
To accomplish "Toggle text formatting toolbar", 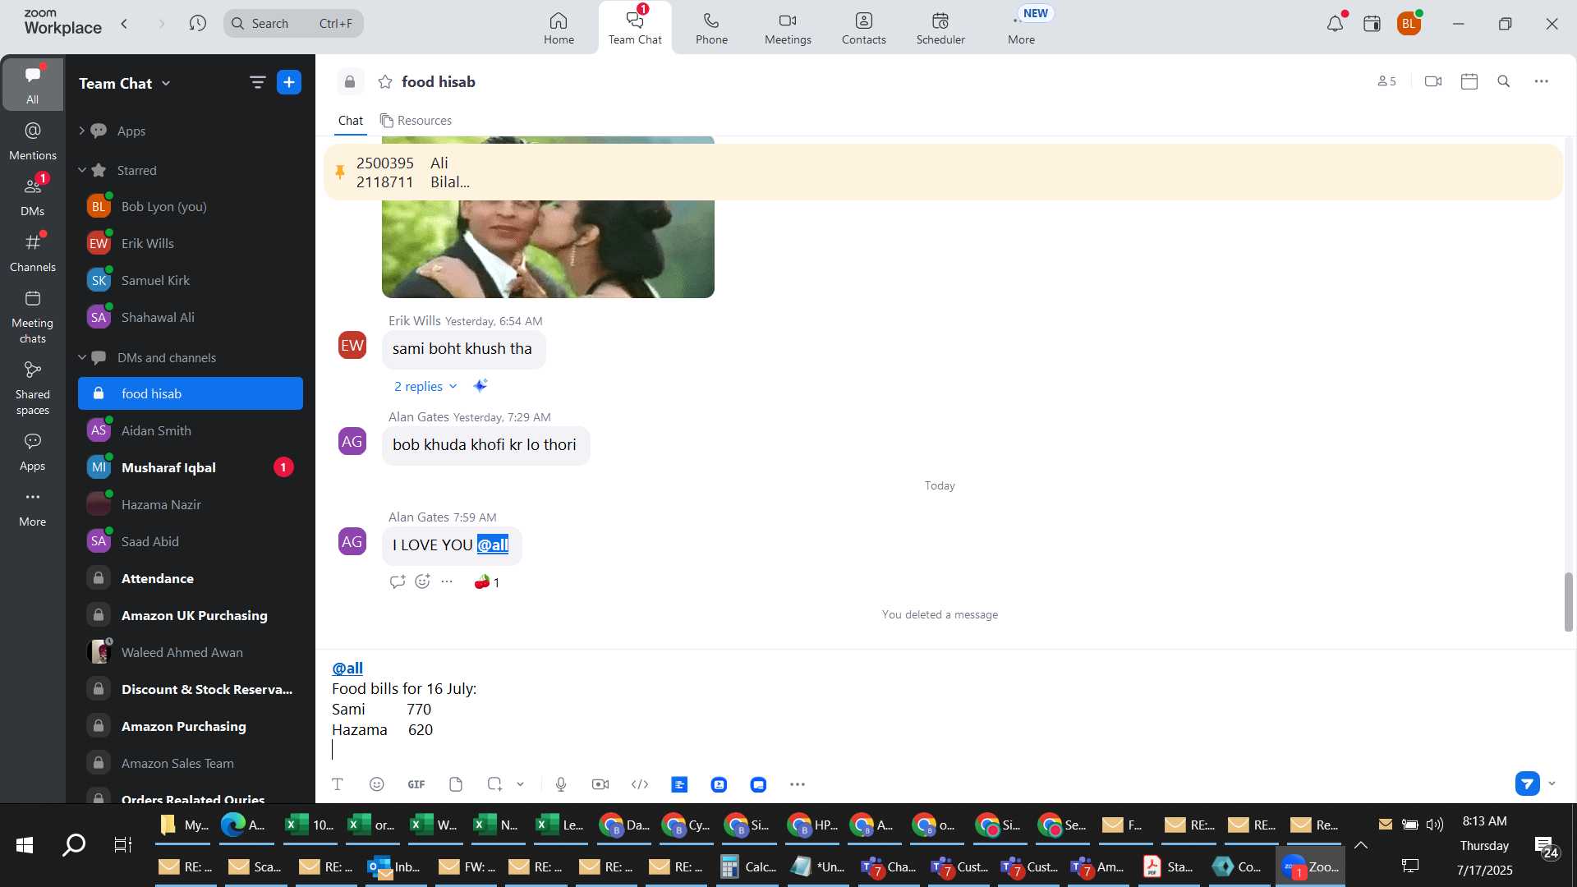I will [x=337, y=784].
